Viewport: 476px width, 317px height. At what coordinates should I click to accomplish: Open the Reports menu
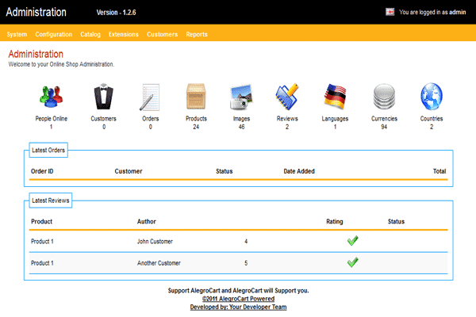click(x=197, y=35)
